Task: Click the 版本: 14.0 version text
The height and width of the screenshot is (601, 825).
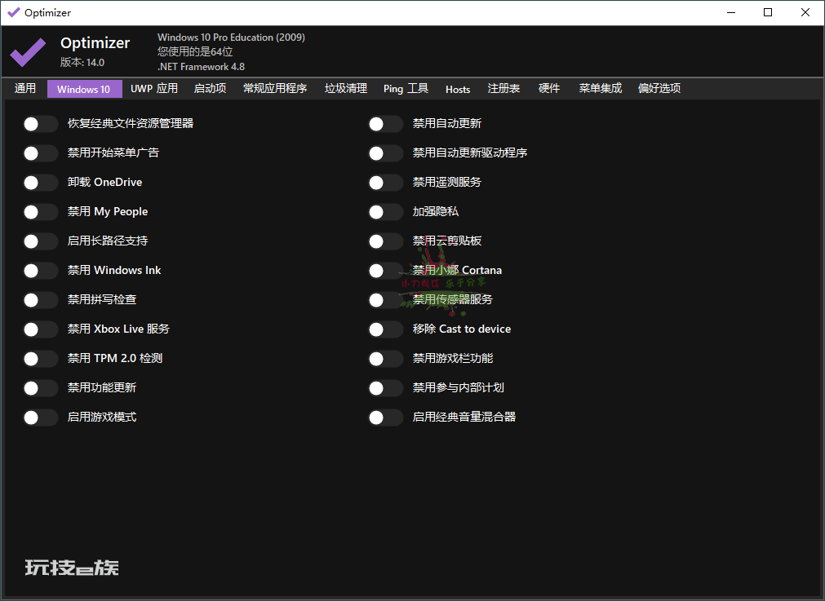Action: coord(82,62)
